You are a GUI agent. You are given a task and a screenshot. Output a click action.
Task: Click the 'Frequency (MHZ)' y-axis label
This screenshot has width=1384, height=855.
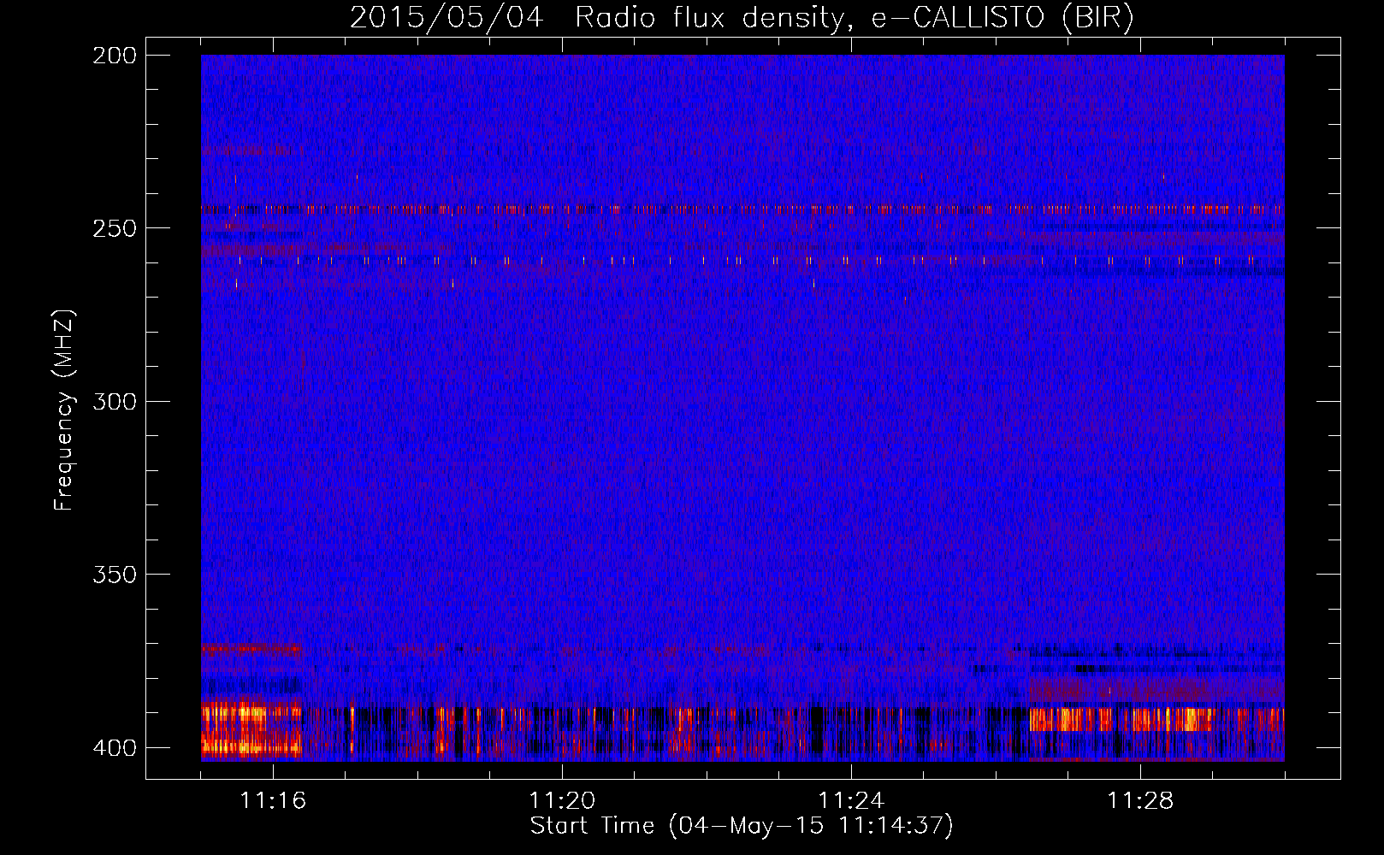point(64,410)
